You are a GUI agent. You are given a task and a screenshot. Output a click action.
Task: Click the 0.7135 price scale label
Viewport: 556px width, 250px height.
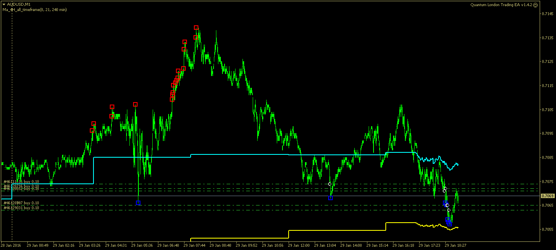click(x=547, y=38)
